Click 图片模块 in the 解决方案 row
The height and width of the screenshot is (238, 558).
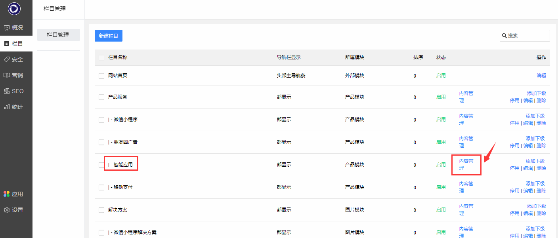point(355,210)
